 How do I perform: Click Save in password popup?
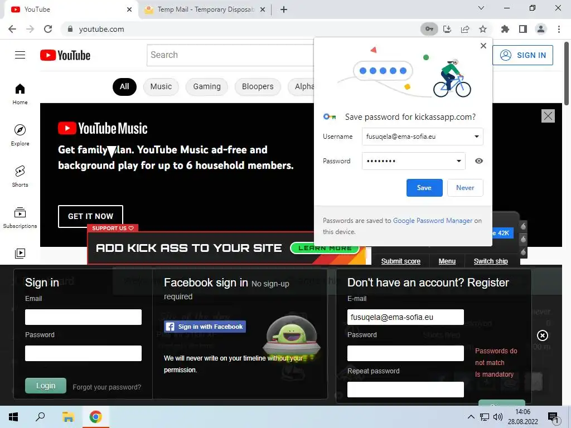coord(424,188)
